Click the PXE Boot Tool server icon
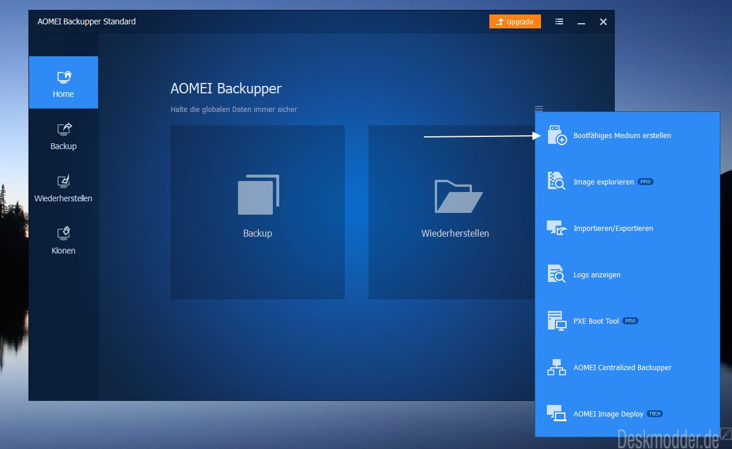Image resolution: width=732 pixels, height=449 pixels. click(557, 321)
